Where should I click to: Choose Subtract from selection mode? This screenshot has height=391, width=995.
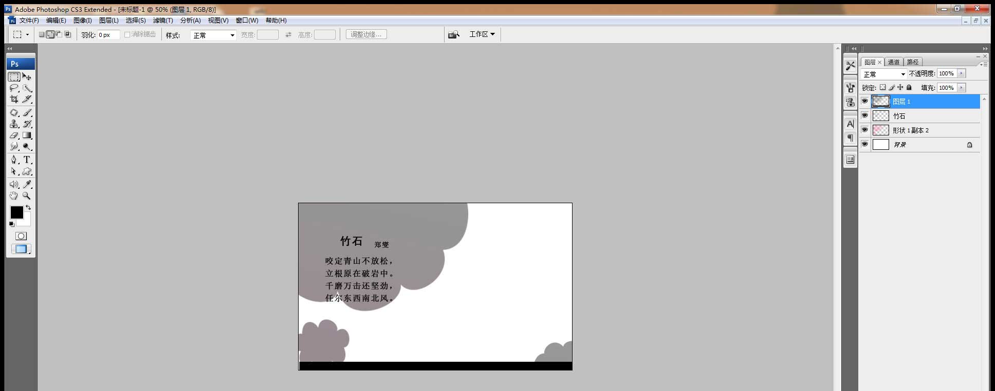click(59, 34)
